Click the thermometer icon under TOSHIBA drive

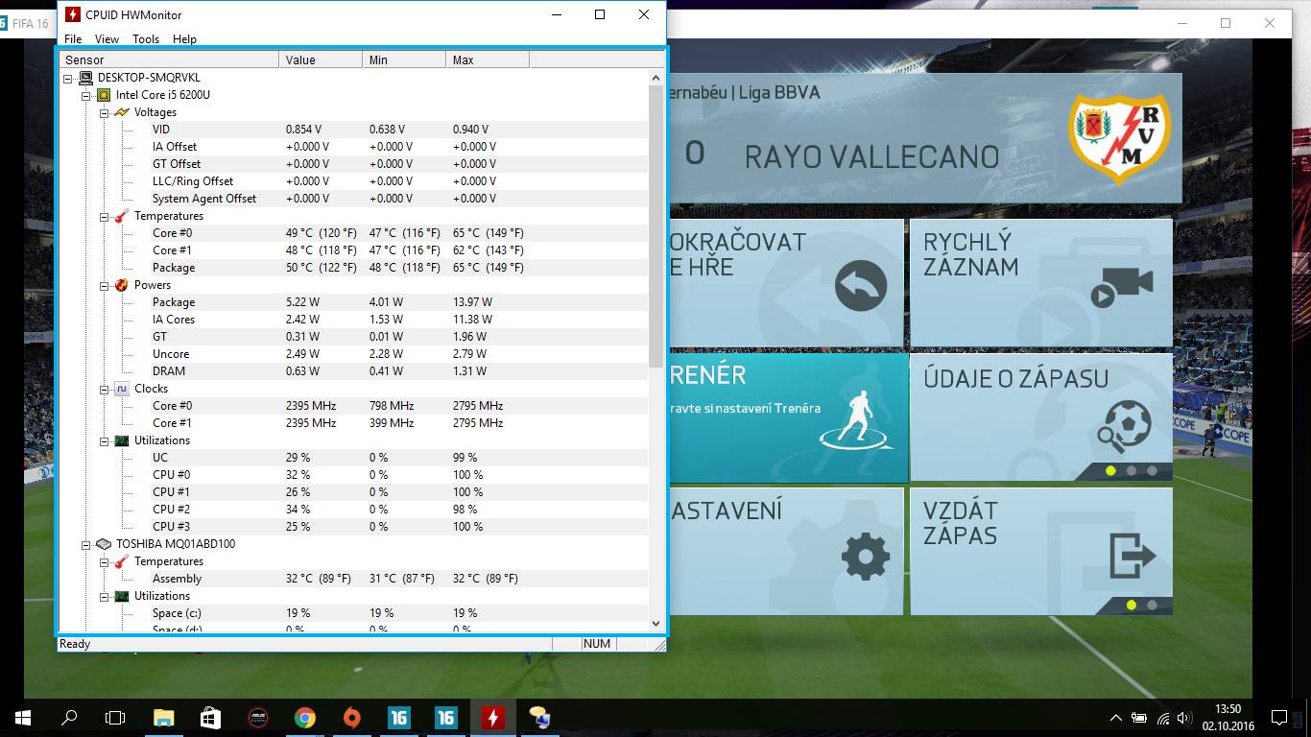coord(122,561)
